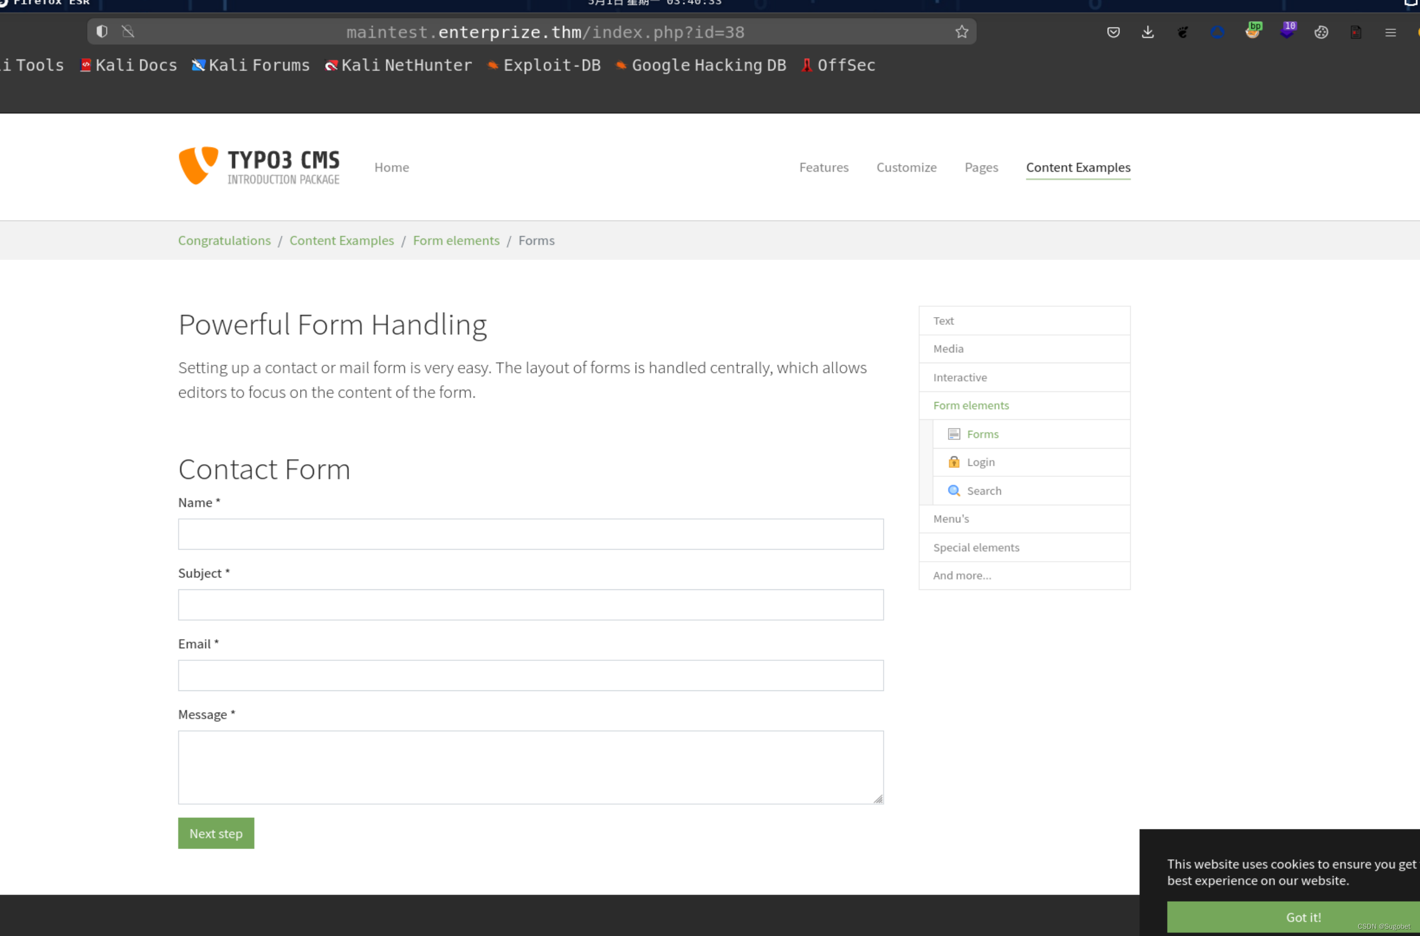Click the extension icon with purple 10 badge
Screen dimensions: 1420x936
click(1286, 31)
